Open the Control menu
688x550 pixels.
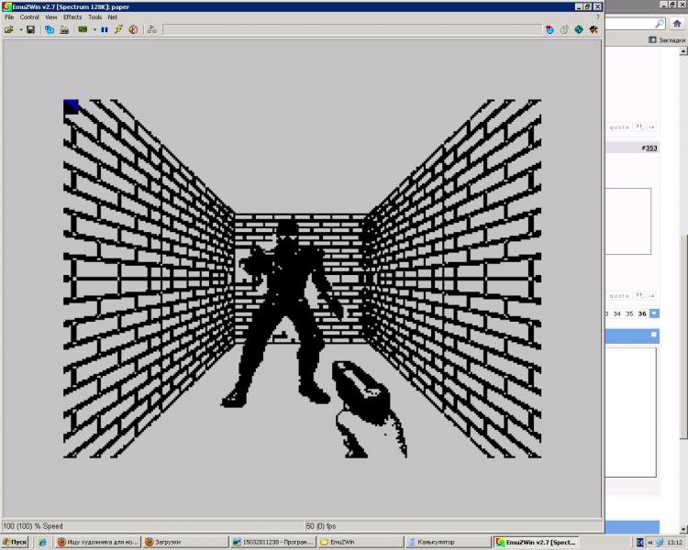click(x=29, y=16)
